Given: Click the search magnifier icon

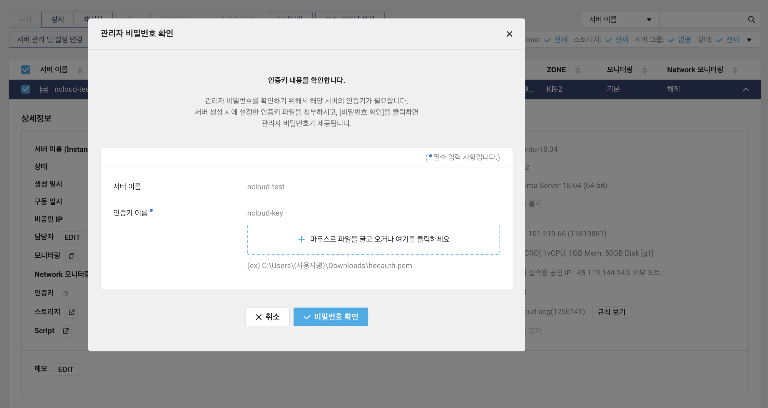Looking at the screenshot, I should [x=751, y=20].
